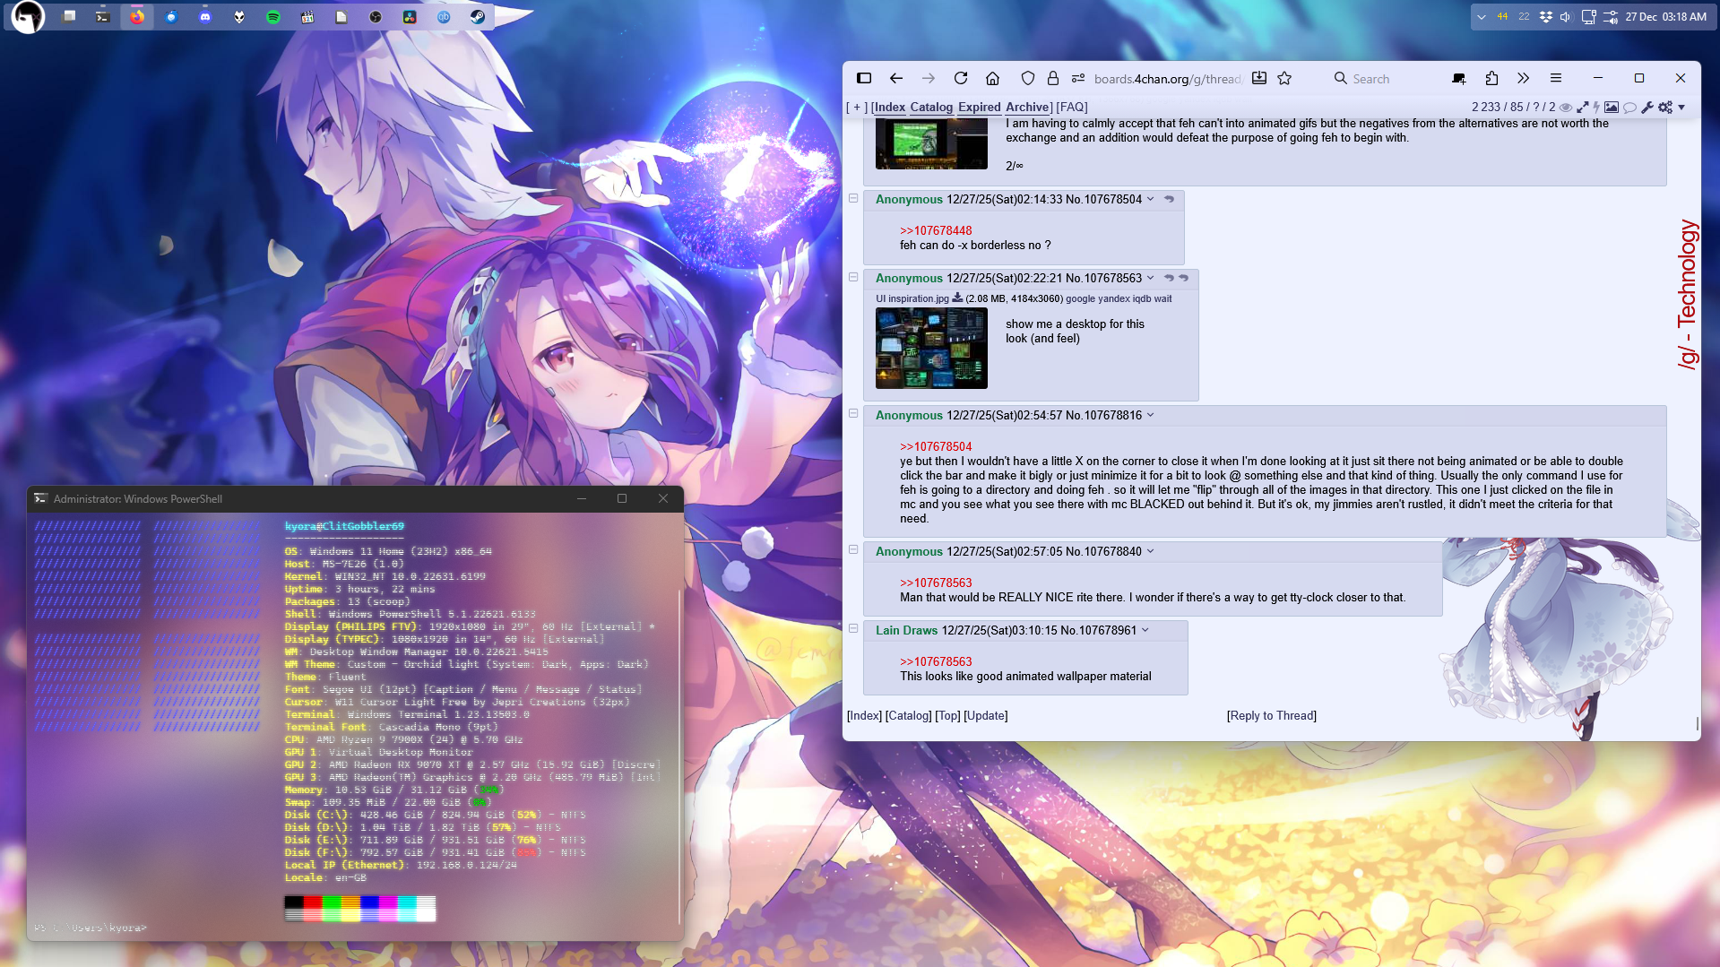Launch Media Player Classic from the taskbar

(307, 17)
